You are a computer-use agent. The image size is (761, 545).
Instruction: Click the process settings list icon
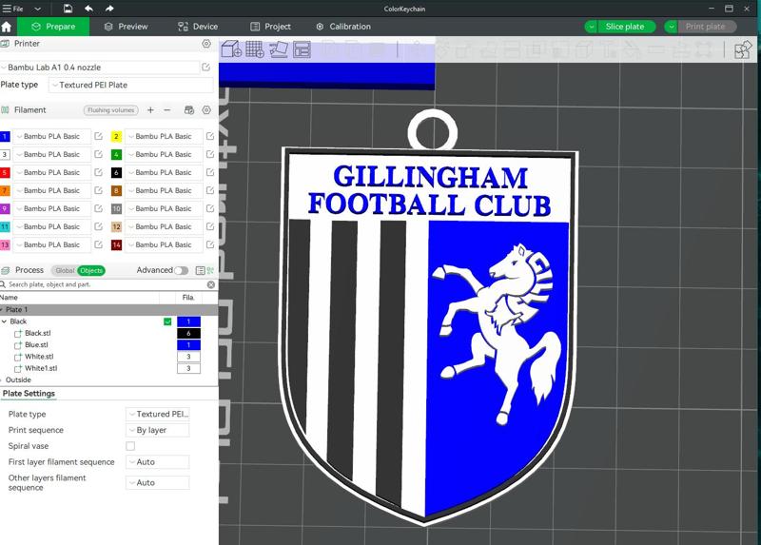click(200, 270)
